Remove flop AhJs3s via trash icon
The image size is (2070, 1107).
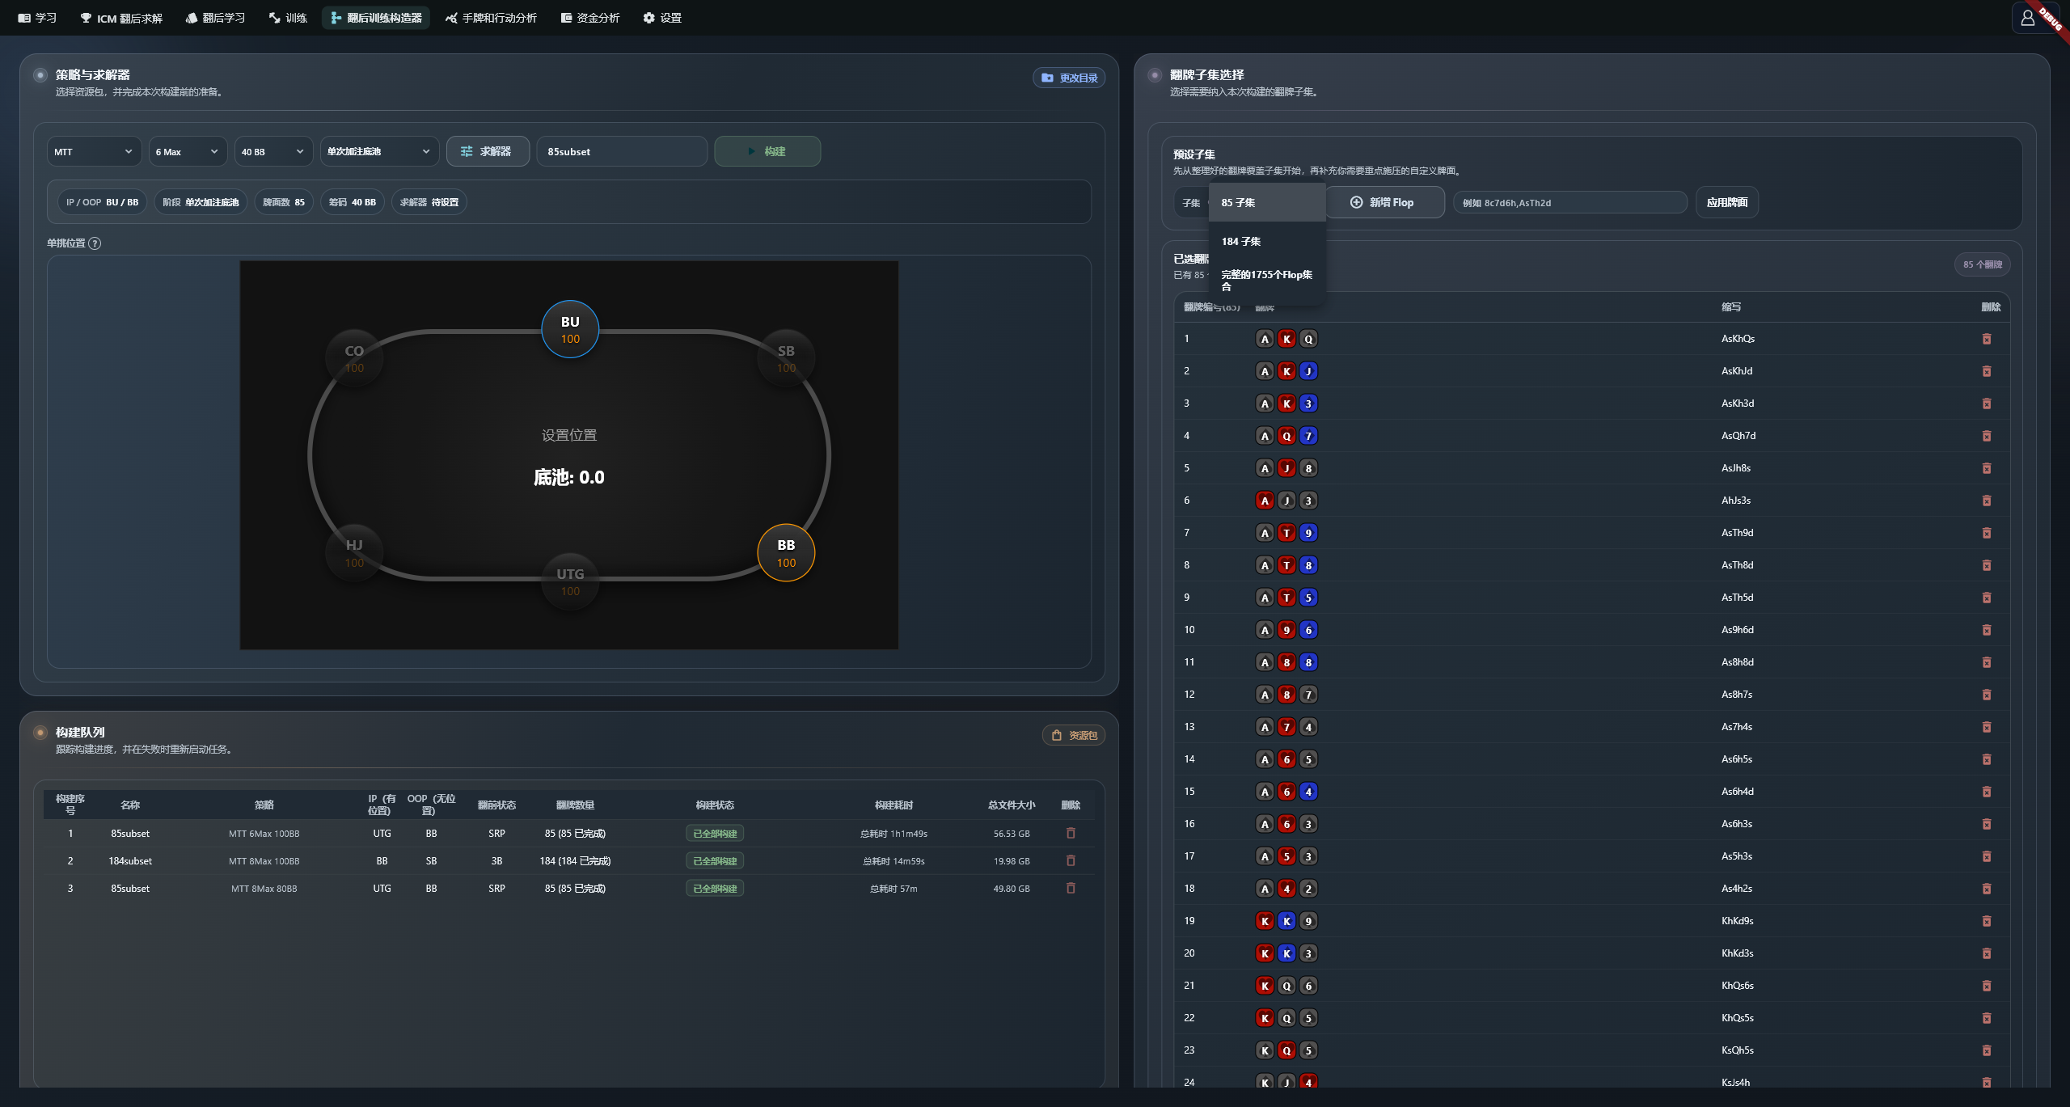(1987, 501)
